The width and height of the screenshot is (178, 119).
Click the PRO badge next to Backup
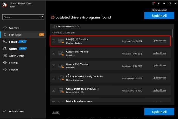point(22,42)
